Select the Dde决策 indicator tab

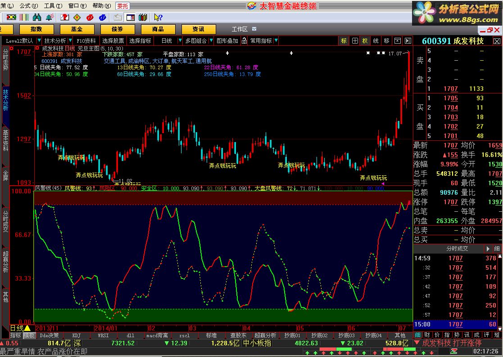(x=49, y=335)
